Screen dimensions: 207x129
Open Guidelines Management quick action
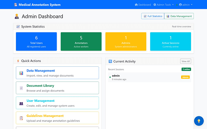point(57,118)
